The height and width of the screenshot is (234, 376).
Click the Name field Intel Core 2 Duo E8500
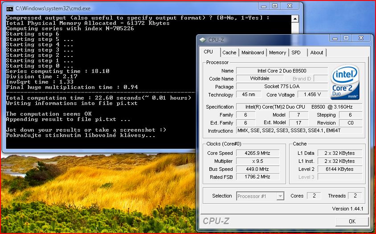[x=282, y=71]
